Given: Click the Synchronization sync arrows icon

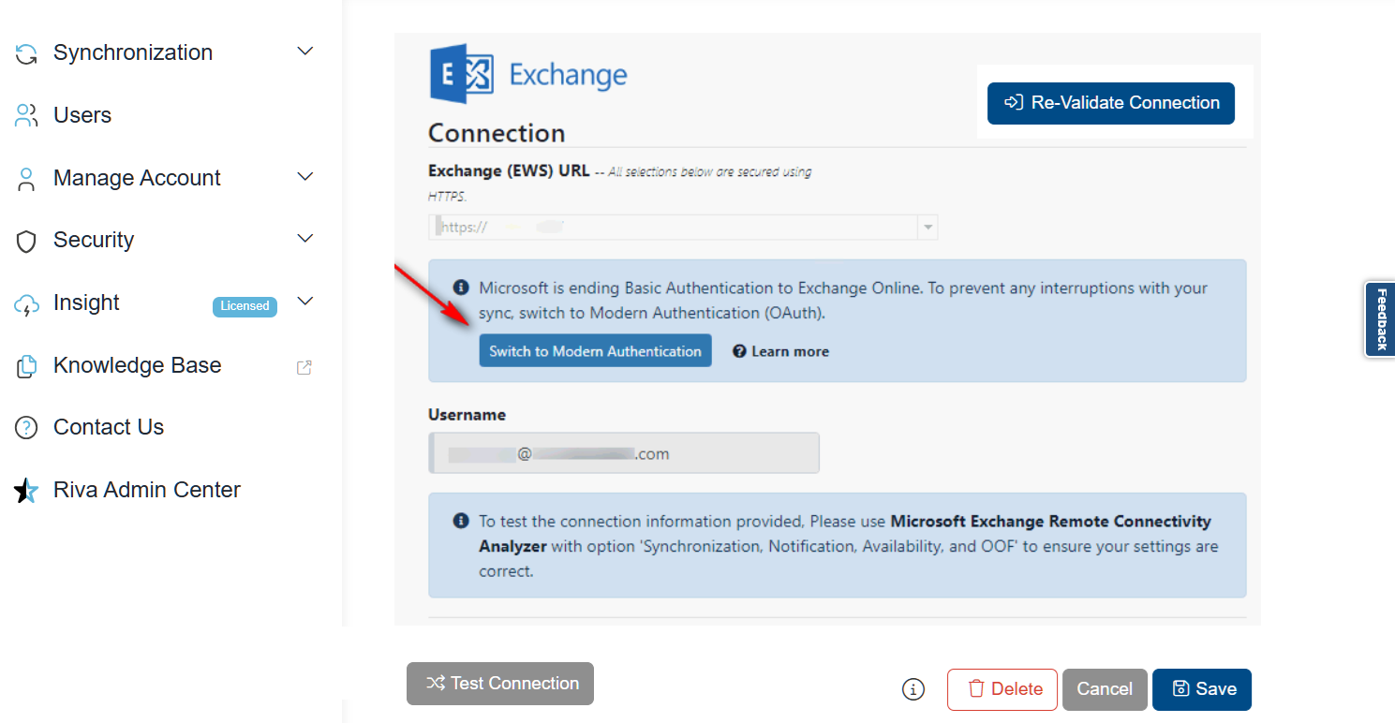Looking at the screenshot, I should [25, 52].
